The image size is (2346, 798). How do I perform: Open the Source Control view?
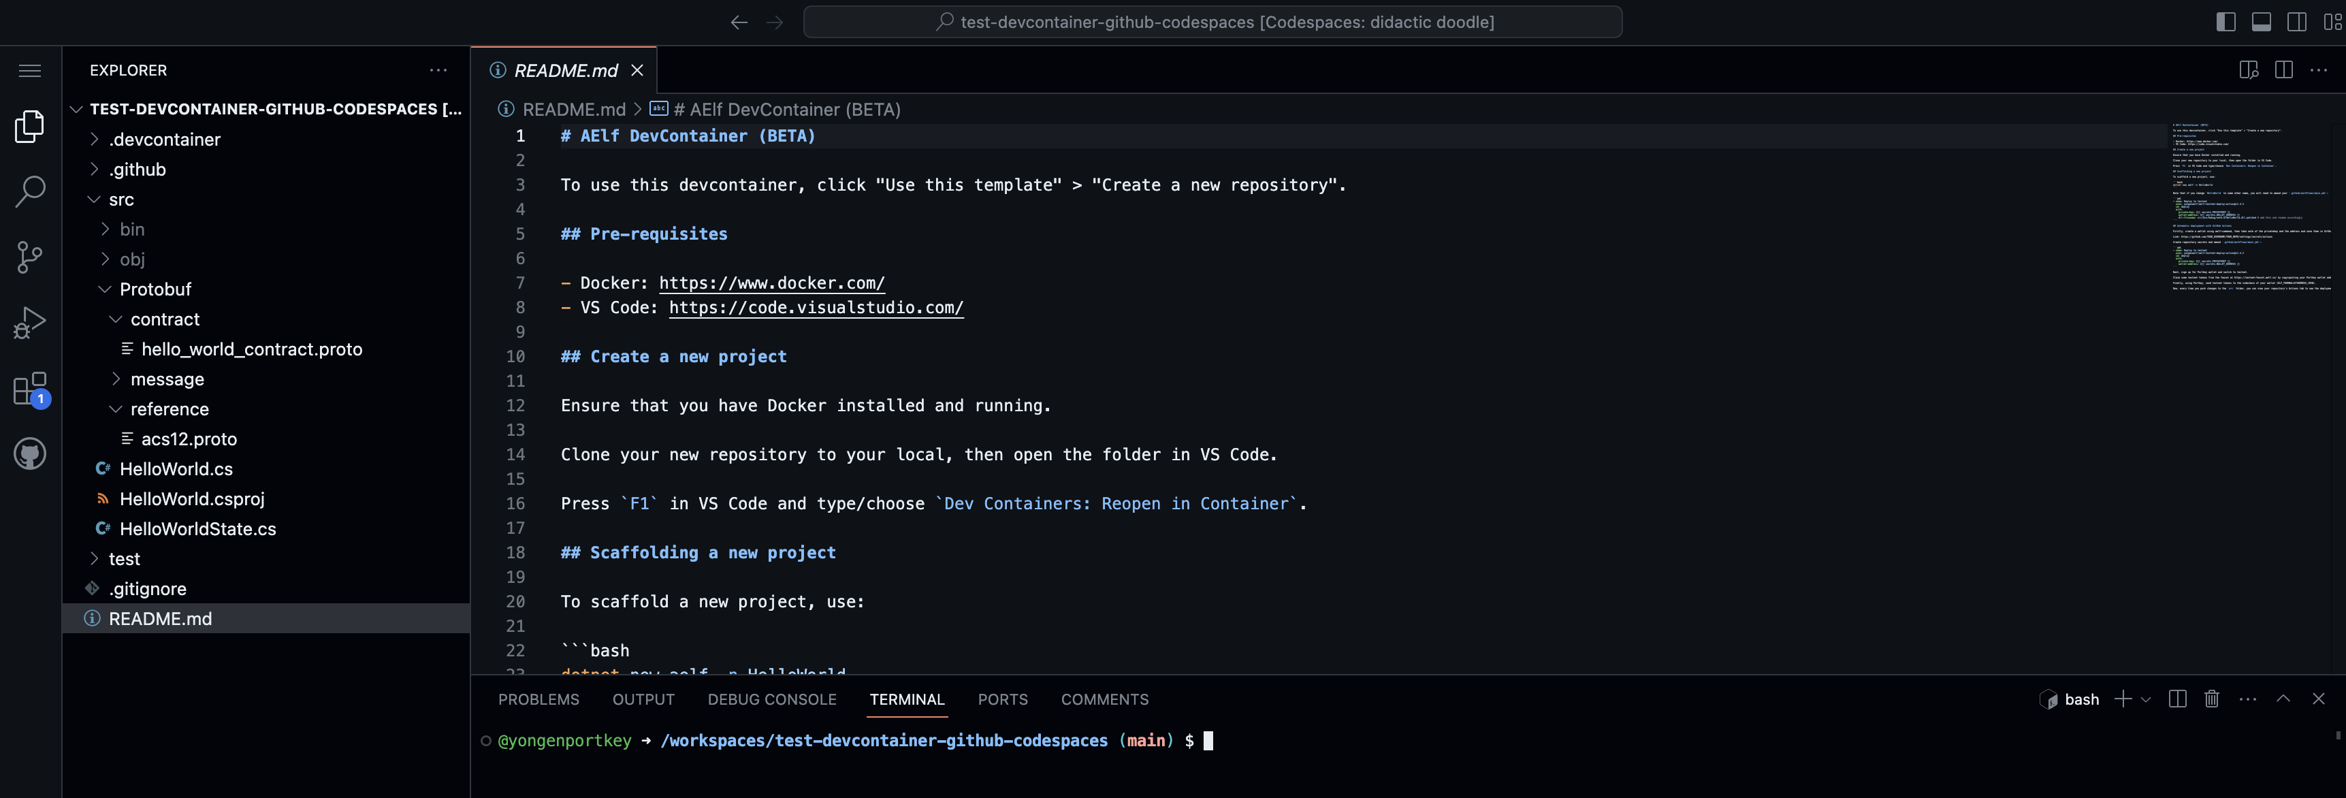click(30, 257)
